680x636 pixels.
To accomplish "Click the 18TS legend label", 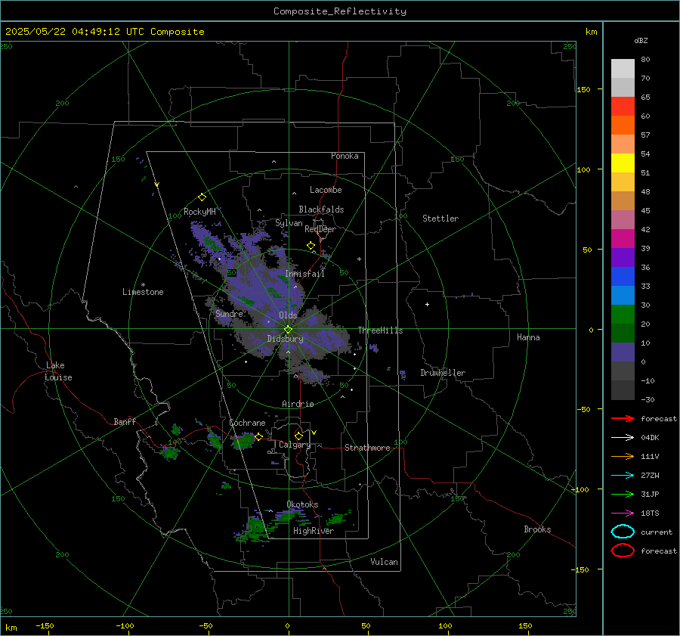I will (x=650, y=513).
